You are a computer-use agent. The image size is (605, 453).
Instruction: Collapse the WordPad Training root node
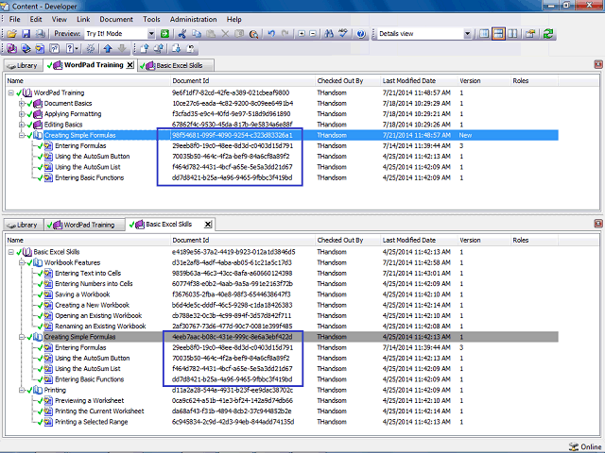10,92
